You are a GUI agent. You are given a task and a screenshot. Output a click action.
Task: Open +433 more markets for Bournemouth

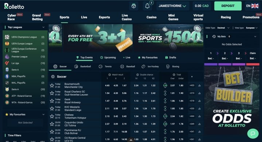(192, 85)
